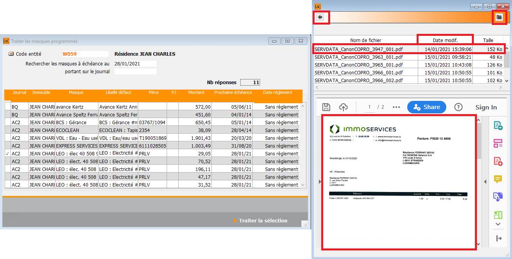The width and height of the screenshot is (512, 259).
Task: Tick the checkbox on the Avance Speltz row
Action: [8, 115]
